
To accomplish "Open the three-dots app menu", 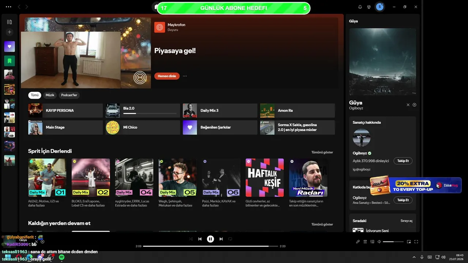I will coord(9,7).
